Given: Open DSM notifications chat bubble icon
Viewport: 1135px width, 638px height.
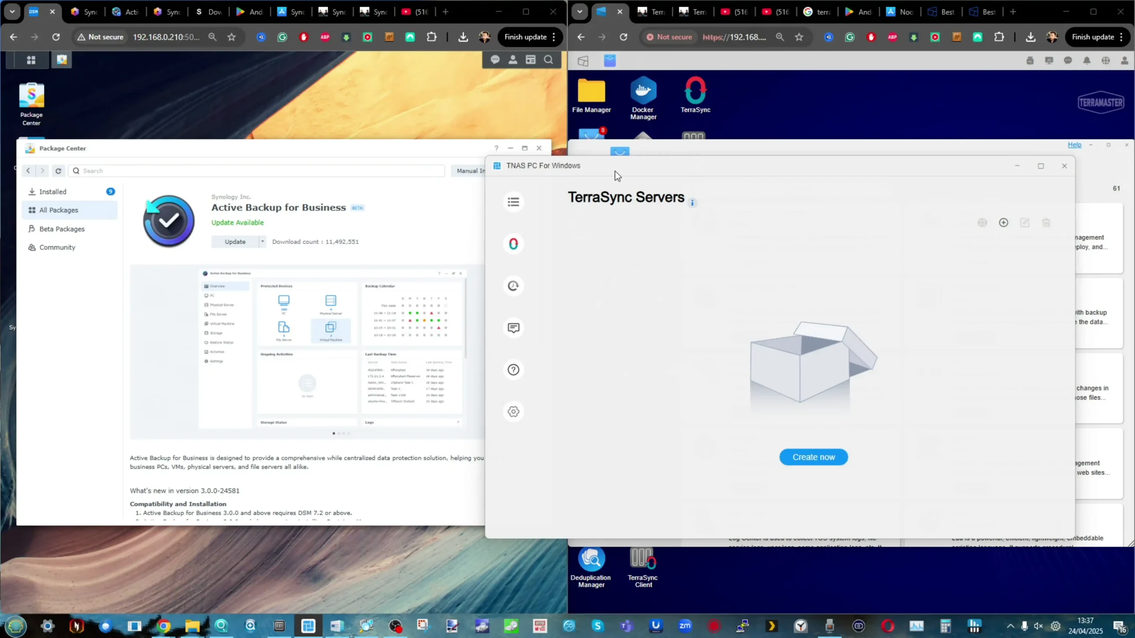Looking at the screenshot, I should 495,60.
